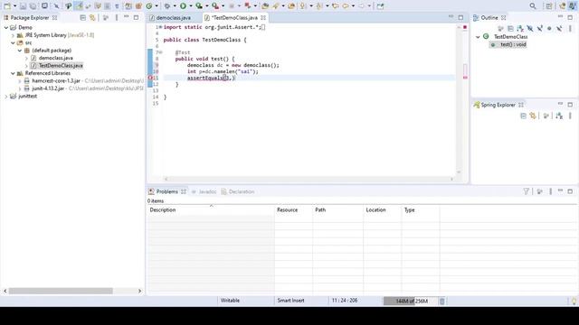Click the Debug bug icon

coord(167,6)
